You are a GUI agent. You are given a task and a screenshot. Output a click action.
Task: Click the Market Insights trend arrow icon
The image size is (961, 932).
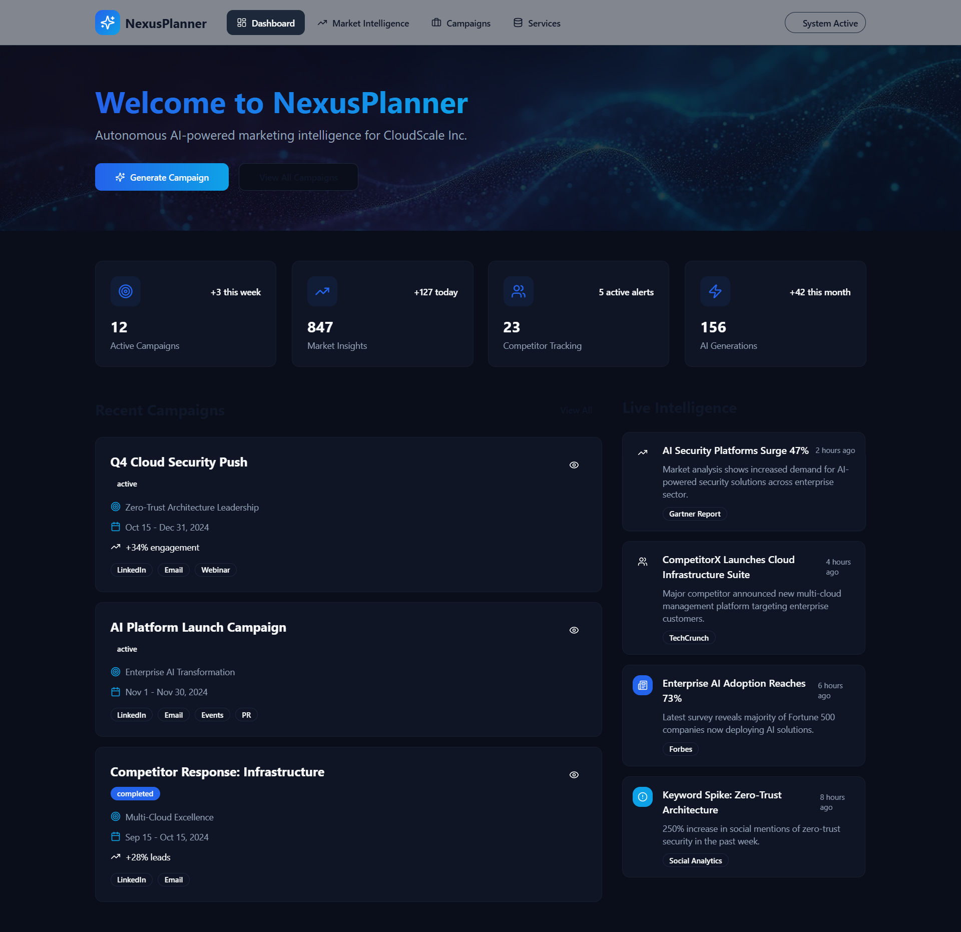point(322,291)
